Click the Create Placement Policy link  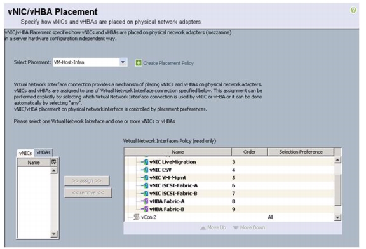tap(168, 64)
